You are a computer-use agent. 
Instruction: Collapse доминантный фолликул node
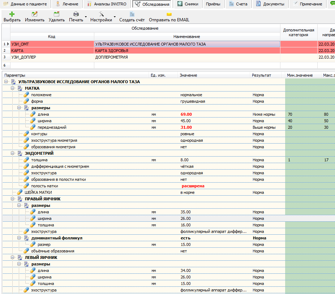(19, 238)
